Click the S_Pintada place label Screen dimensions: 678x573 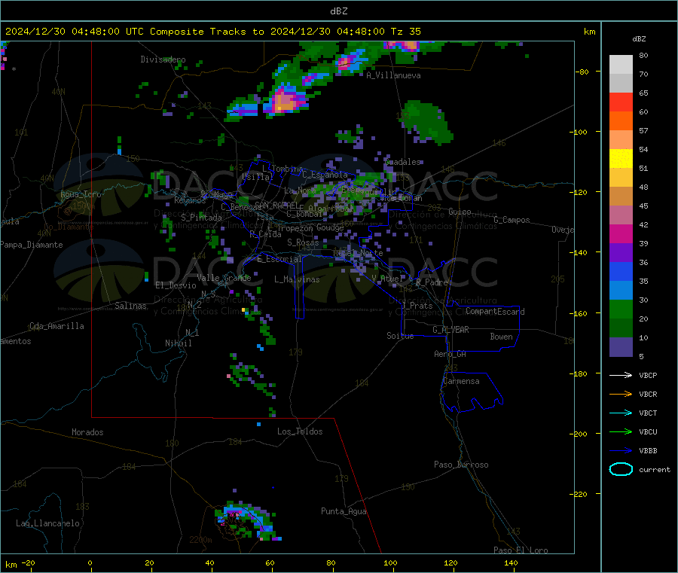(x=201, y=218)
